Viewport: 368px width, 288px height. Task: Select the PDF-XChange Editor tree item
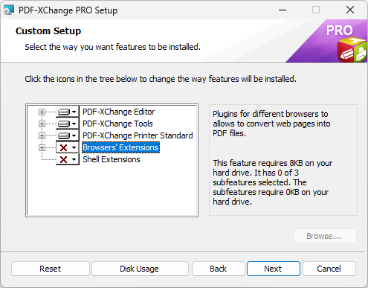pos(118,112)
